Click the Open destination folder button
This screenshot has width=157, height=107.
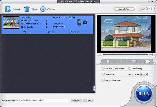89,100
